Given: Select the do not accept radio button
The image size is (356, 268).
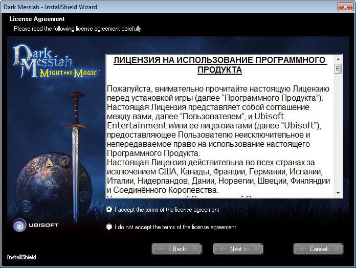Looking at the screenshot, I should click(109, 227).
